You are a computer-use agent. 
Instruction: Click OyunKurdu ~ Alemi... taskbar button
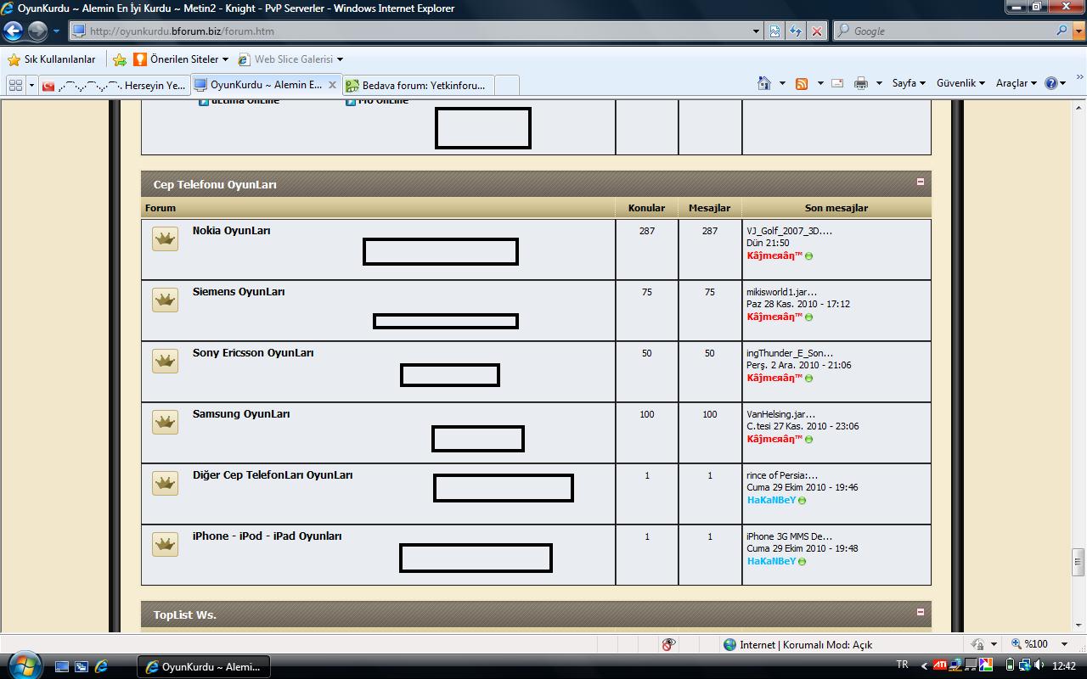pyautogui.click(x=203, y=666)
